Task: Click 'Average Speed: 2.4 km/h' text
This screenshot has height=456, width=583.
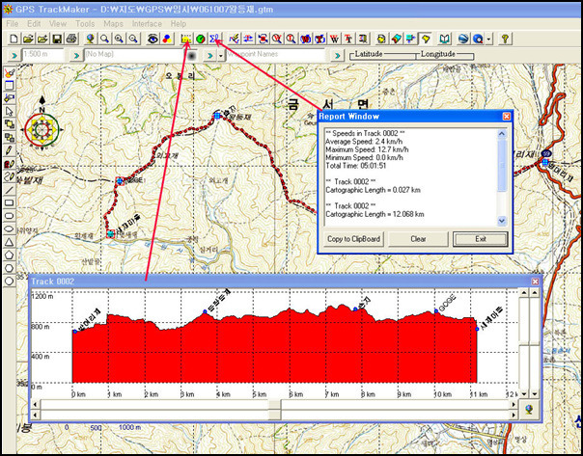Action: [x=364, y=142]
